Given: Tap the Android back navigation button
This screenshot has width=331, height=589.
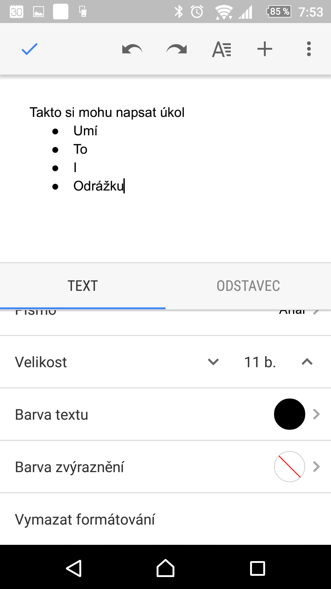Looking at the screenshot, I should (x=74, y=568).
